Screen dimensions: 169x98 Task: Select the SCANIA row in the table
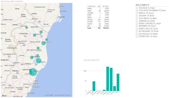pyautogui.click(x=98, y=22)
